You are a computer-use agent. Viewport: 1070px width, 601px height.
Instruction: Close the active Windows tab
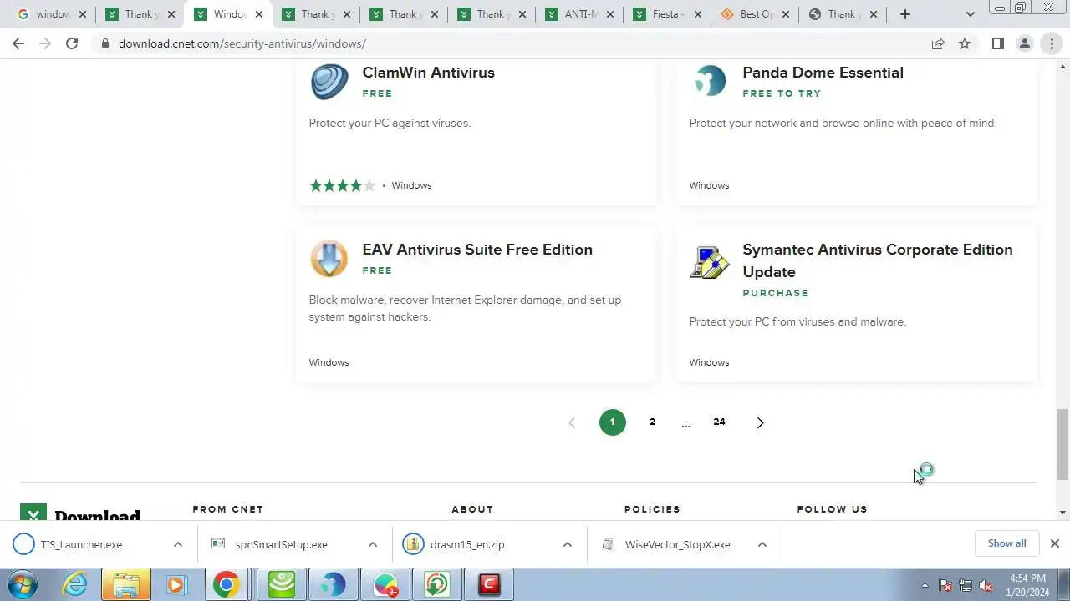[x=258, y=14]
